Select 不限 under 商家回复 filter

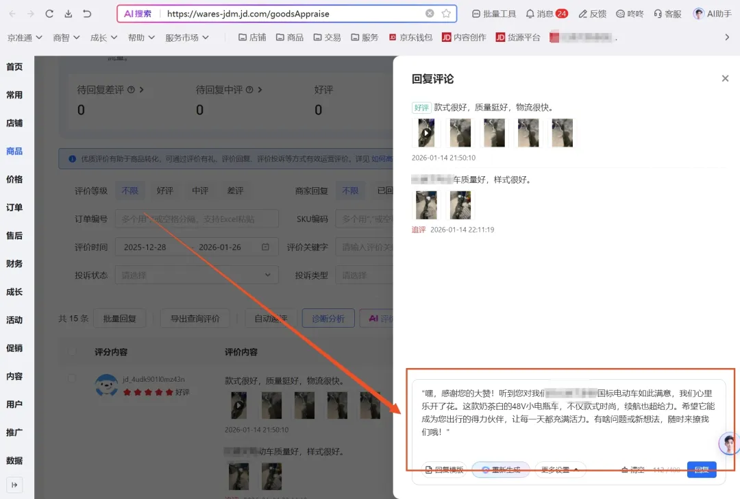click(350, 191)
